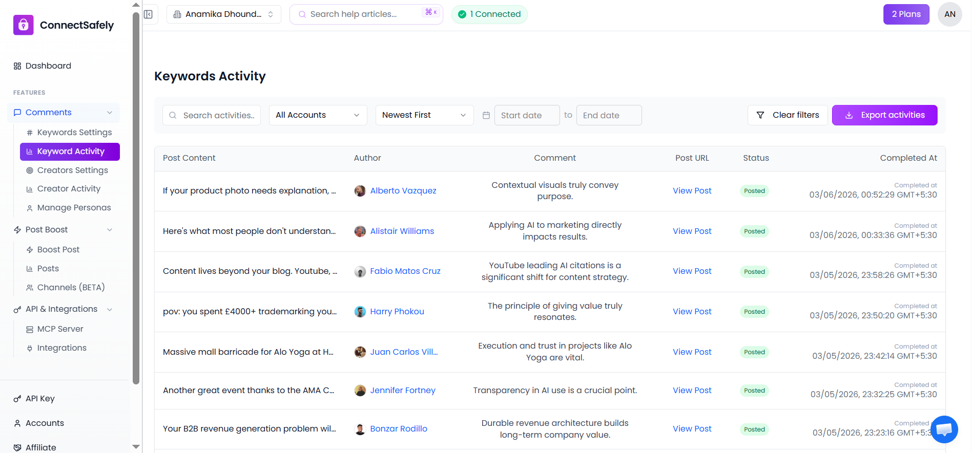The image size is (972, 453).
Task: Click the Export activities button
Action: click(x=884, y=115)
